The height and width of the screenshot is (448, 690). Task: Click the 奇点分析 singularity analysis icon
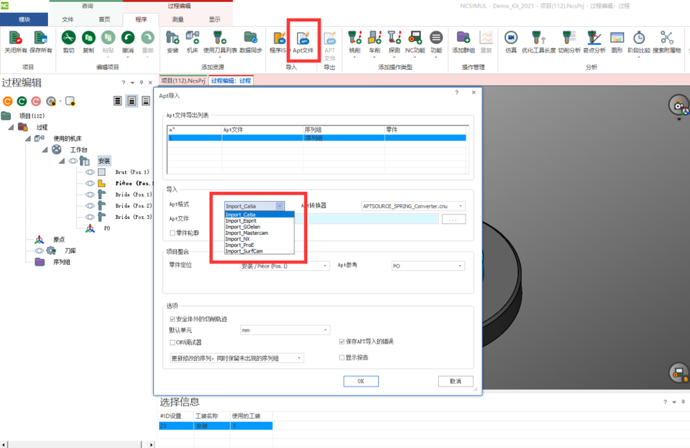(594, 38)
